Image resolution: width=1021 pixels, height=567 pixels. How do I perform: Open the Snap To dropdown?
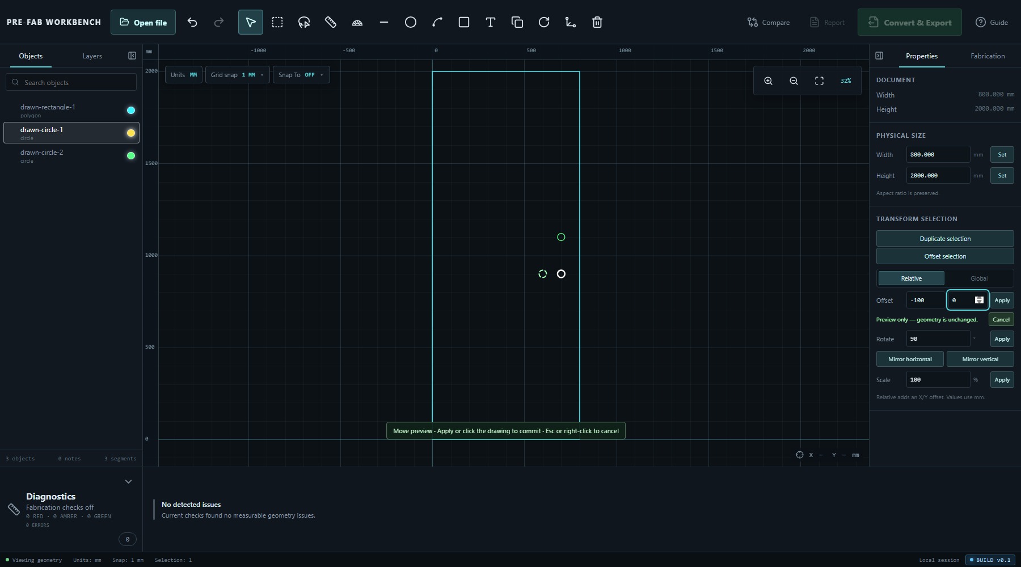pos(301,75)
